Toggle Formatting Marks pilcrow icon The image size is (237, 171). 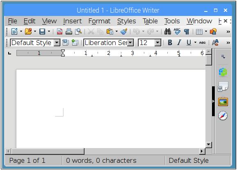pyautogui.click(x=187, y=32)
